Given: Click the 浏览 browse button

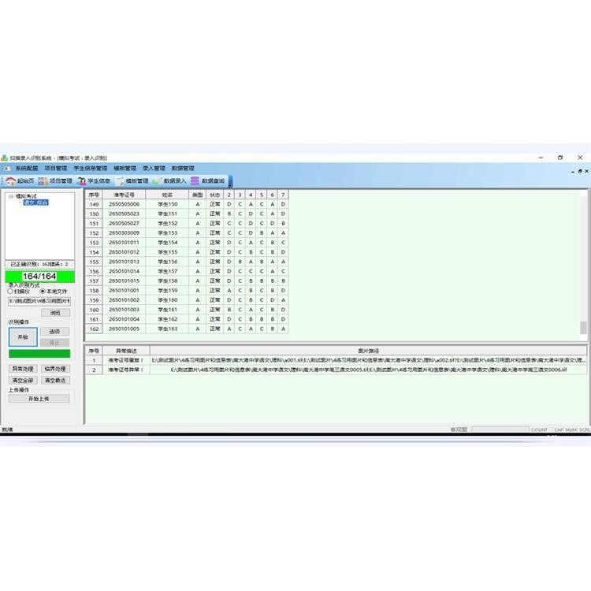Looking at the screenshot, I should pos(55,313).
